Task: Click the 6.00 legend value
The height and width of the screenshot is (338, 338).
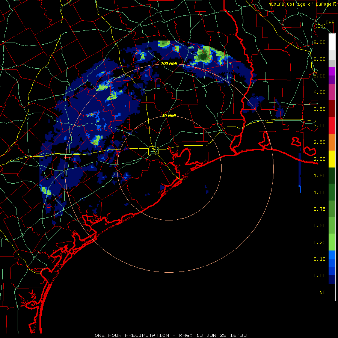Action: (x=320, y=59)
